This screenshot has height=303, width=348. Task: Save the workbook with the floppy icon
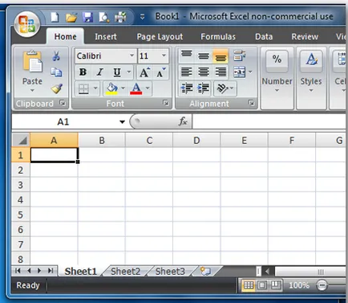click(x=87, y=18)
